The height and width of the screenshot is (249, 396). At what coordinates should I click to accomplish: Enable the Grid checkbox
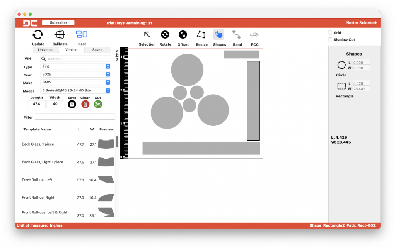point(330,32)
